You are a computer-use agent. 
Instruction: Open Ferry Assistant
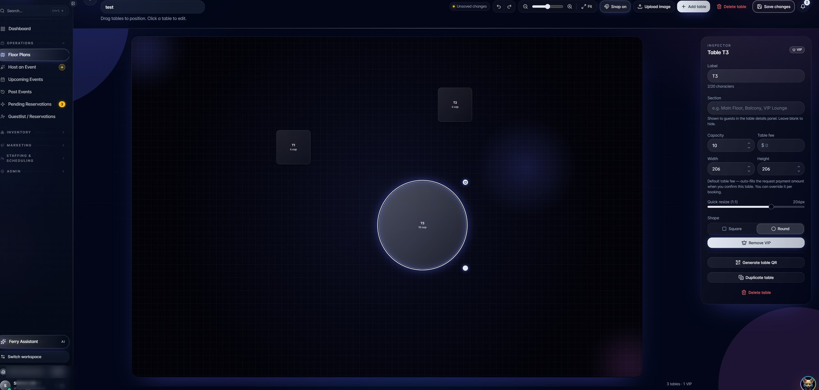coord(34,342)
